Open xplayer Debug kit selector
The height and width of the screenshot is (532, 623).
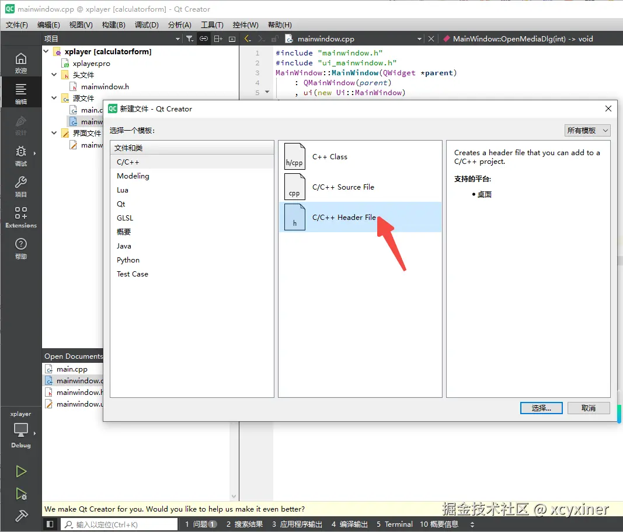(20, 429)
